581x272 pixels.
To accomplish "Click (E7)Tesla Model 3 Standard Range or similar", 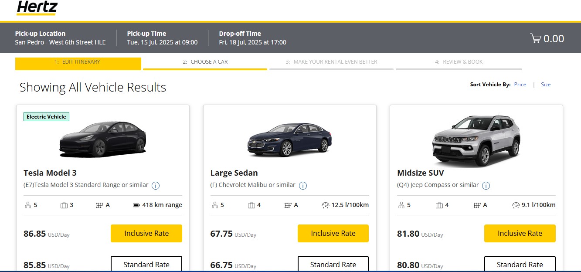I will click(x=86, y=185).
